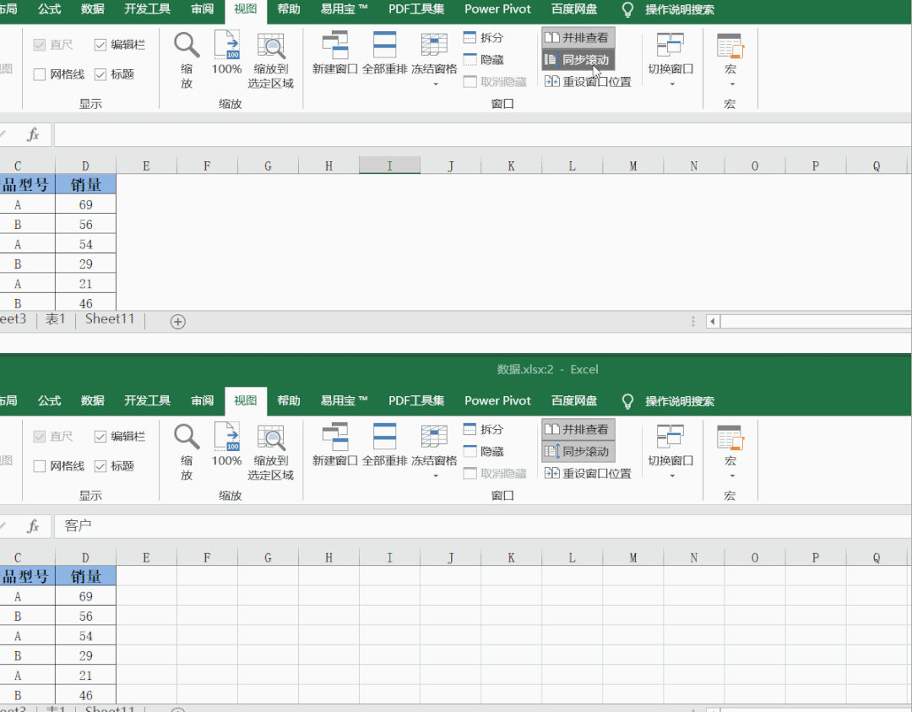912x712 pixels.
Task: Click 缩放到选定区域 icon in the upper window
Action: pyautogui.click(x=270, y=46)
